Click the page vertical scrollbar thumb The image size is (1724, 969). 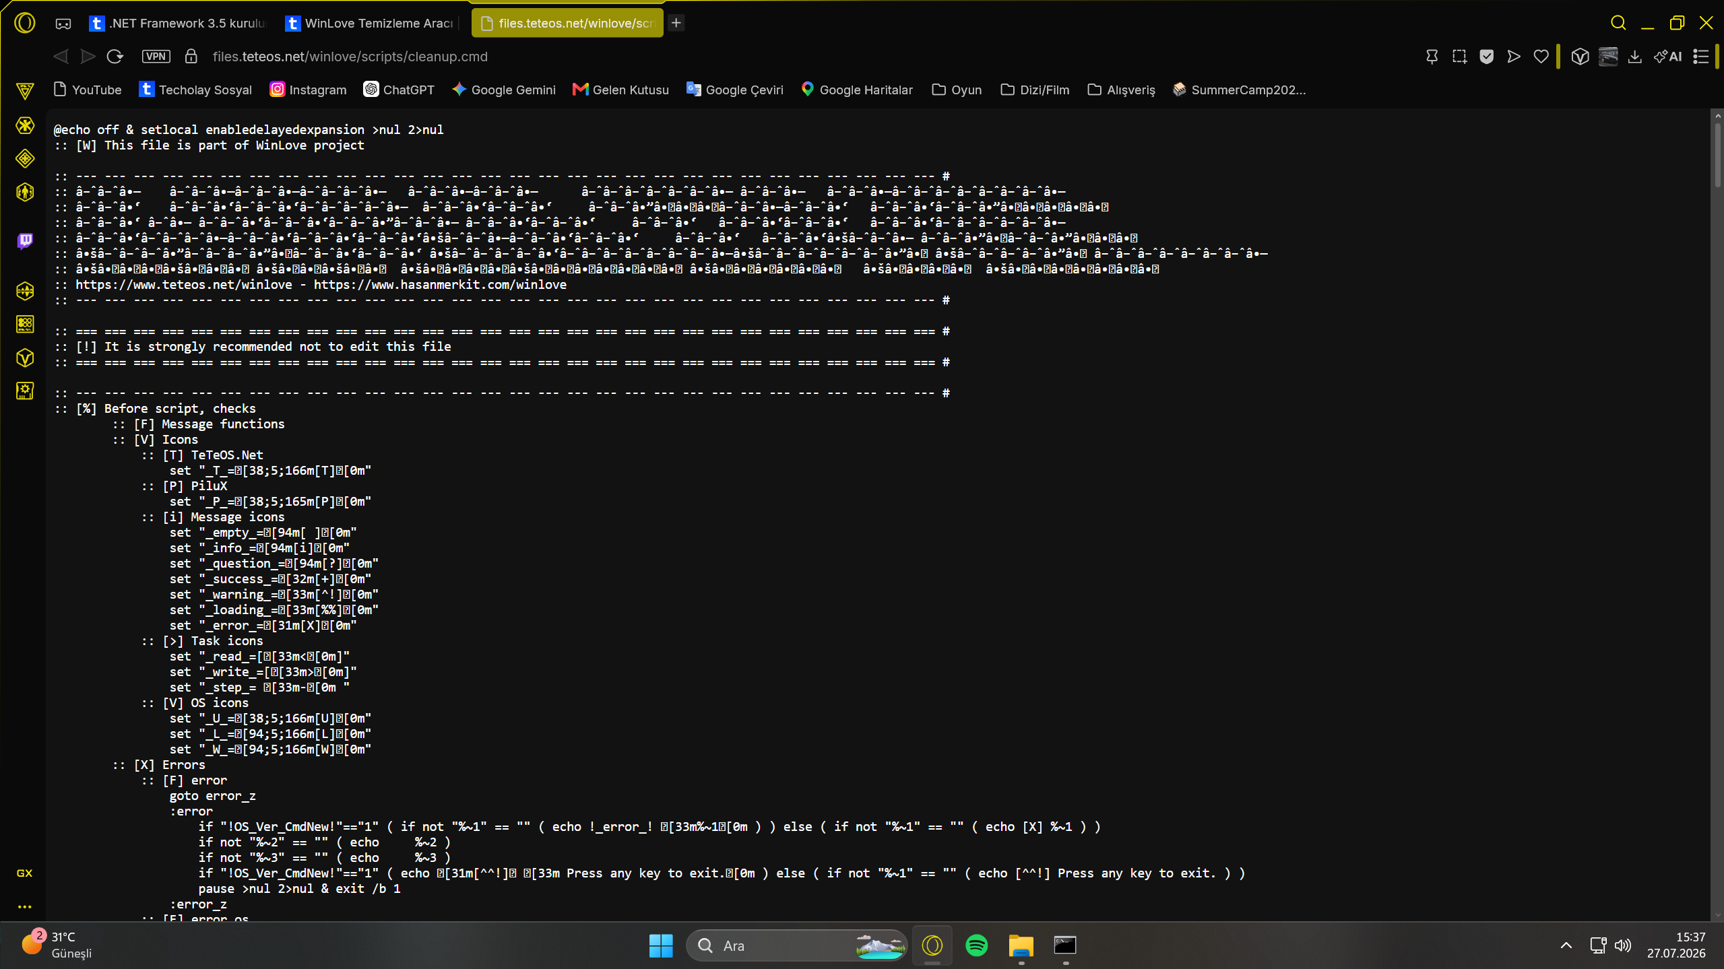1717,154
